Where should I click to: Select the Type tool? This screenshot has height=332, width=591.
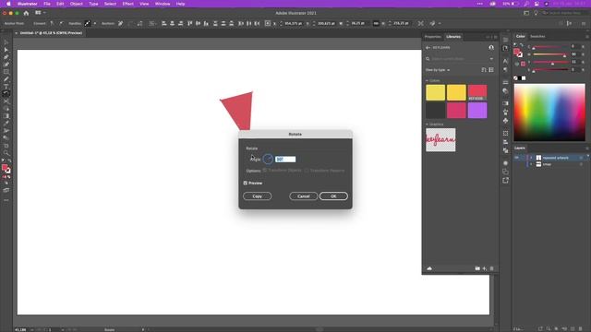pos(6,87)
